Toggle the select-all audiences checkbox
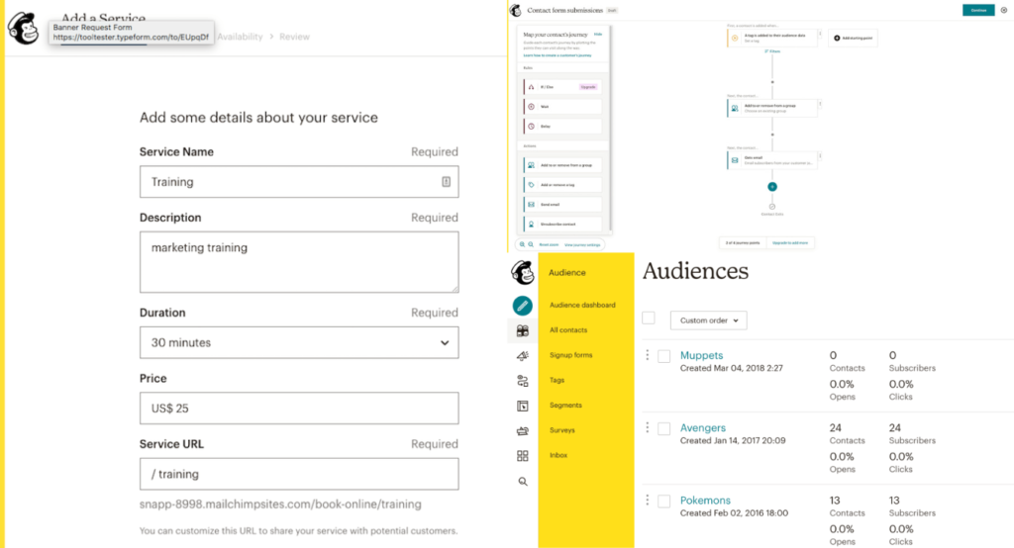The width and height of the screenshot is (1014, 548). [649, 318]
